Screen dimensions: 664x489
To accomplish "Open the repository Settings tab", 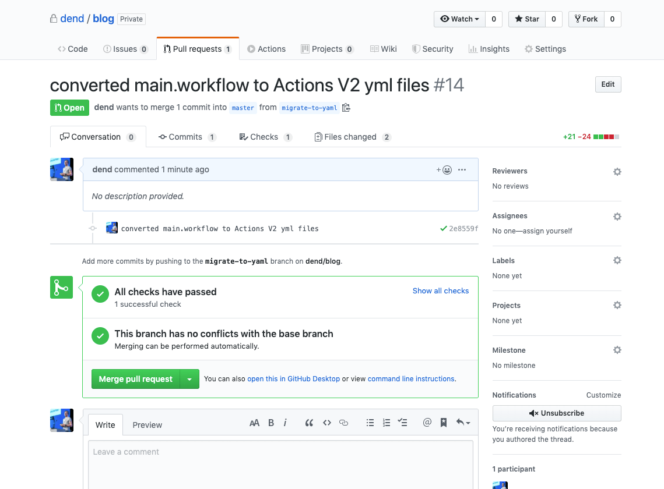I will 545,49.
